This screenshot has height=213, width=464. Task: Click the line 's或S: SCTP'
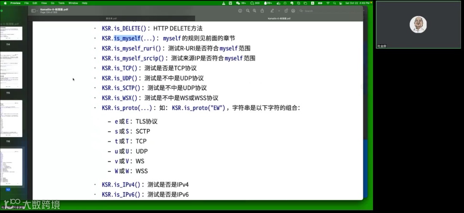point(133,131)
